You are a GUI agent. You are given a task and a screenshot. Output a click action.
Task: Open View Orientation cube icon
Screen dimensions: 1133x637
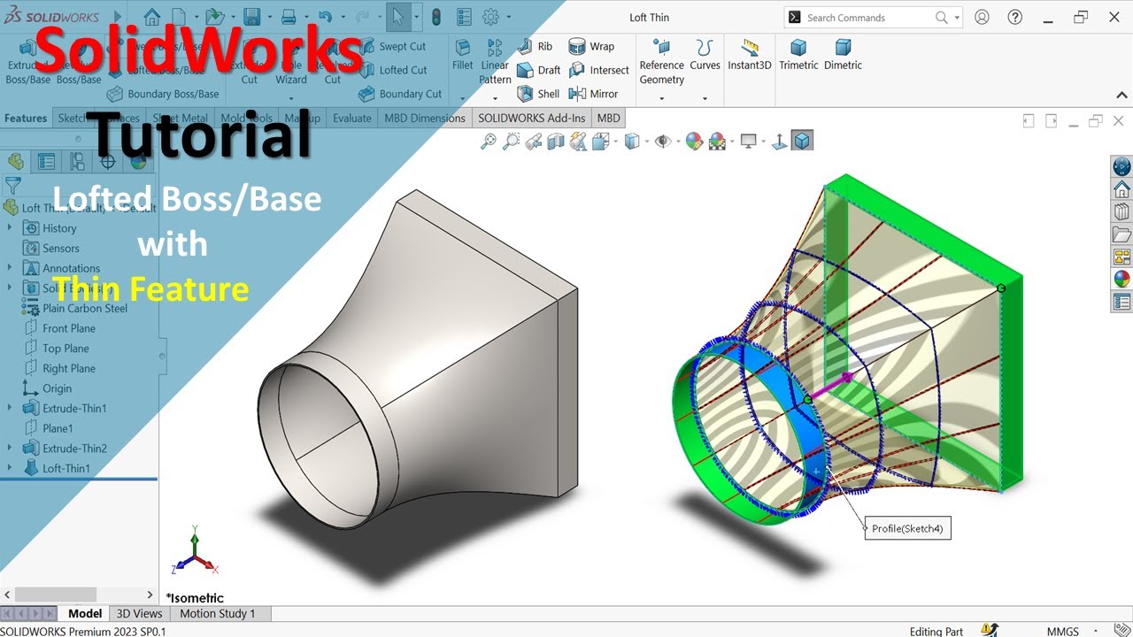[600, 141]
